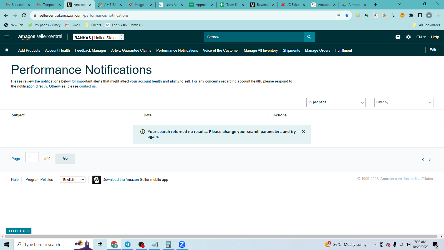Open Sheets bookmark folder
This screenshot has width=444, height=250.
click(93, 25)
